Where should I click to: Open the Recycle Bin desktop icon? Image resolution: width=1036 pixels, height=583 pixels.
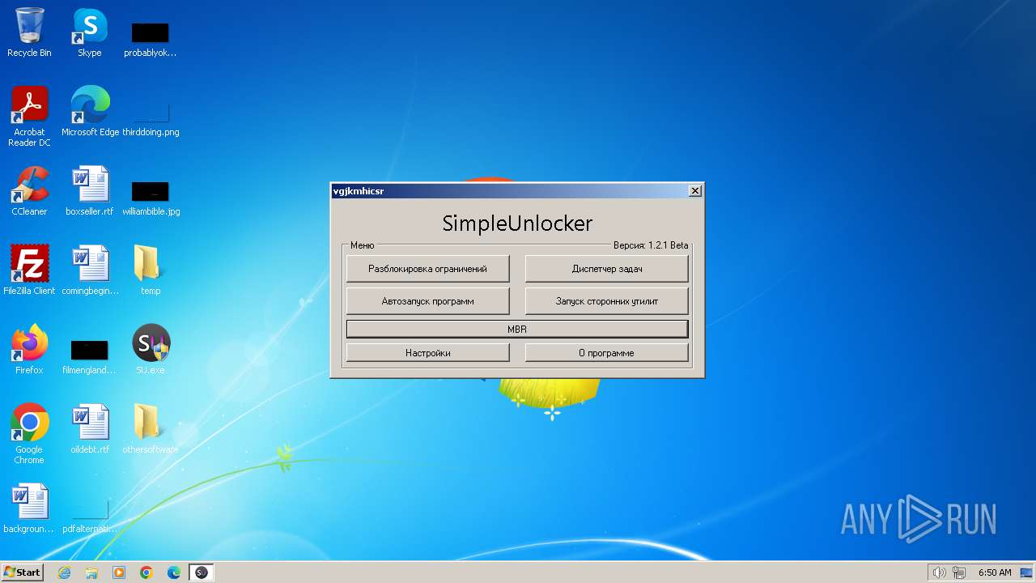29,32
